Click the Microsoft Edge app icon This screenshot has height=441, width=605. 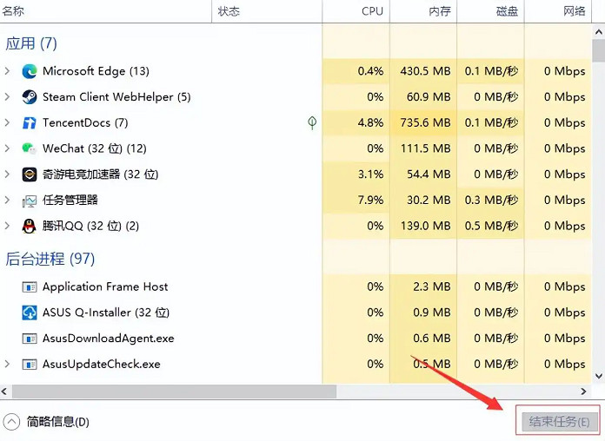30,71
